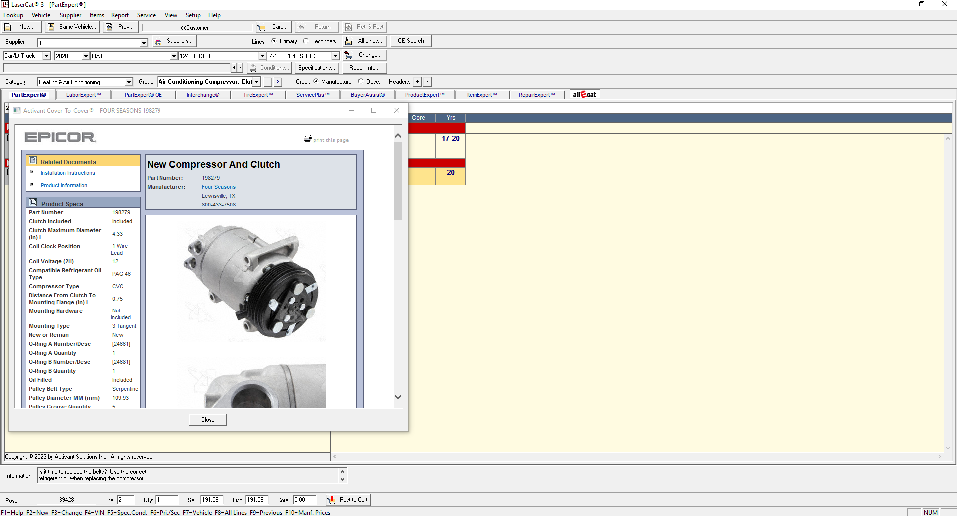This screenshot has width=957, height=516.
Task: Click the Prev toolbar icon
Action: click(x=109, y=27)
